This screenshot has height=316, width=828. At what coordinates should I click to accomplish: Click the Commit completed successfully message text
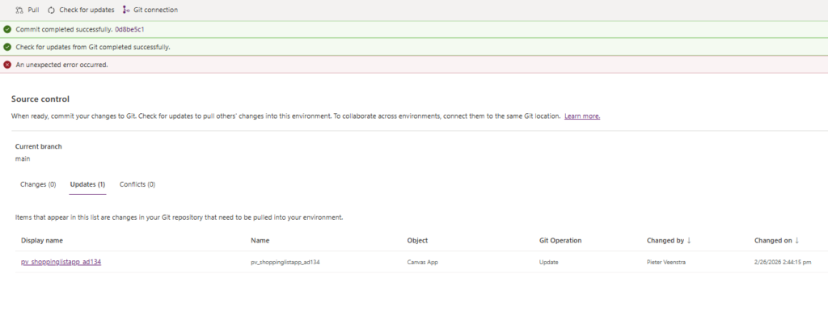(x=64, y=29)
